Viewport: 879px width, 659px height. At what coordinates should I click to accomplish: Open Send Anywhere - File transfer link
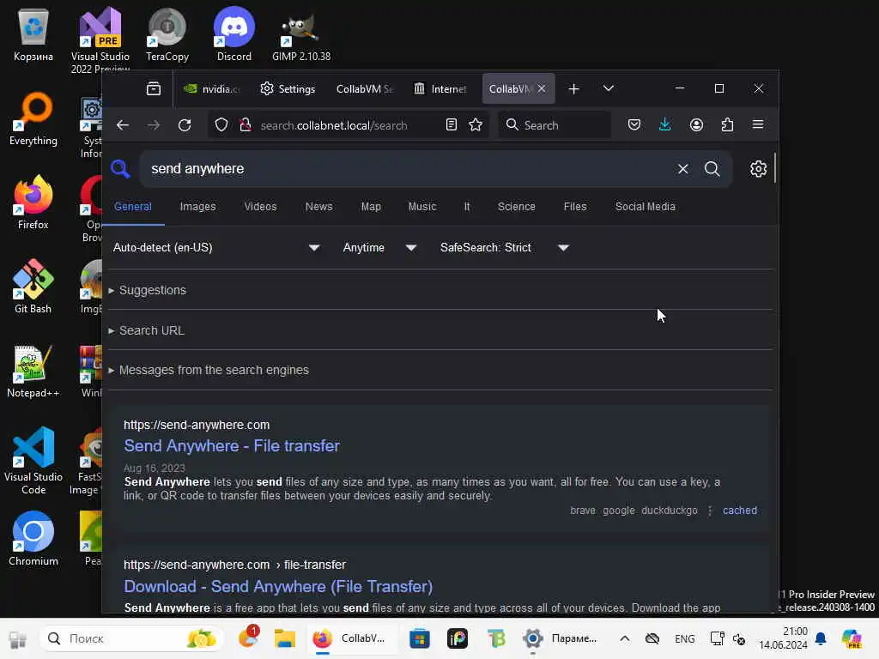tap(232, 446)
